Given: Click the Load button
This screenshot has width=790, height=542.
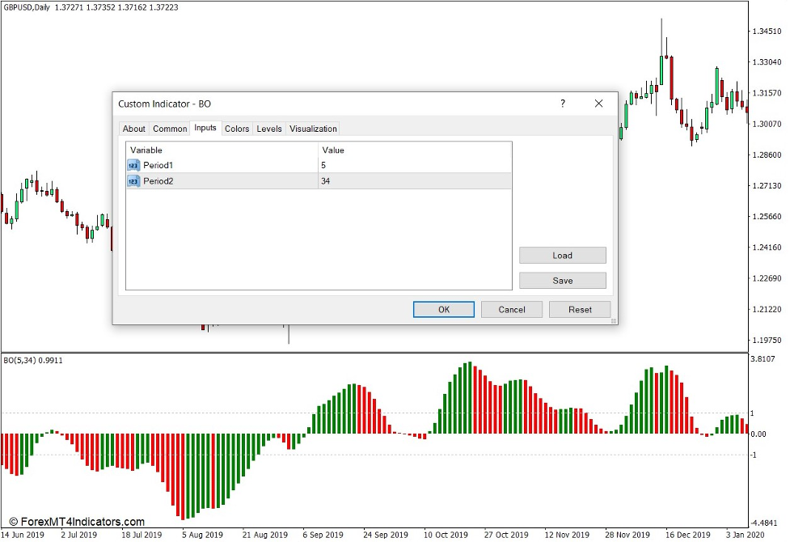Looking at the screenshot, I should pos(562,255).
